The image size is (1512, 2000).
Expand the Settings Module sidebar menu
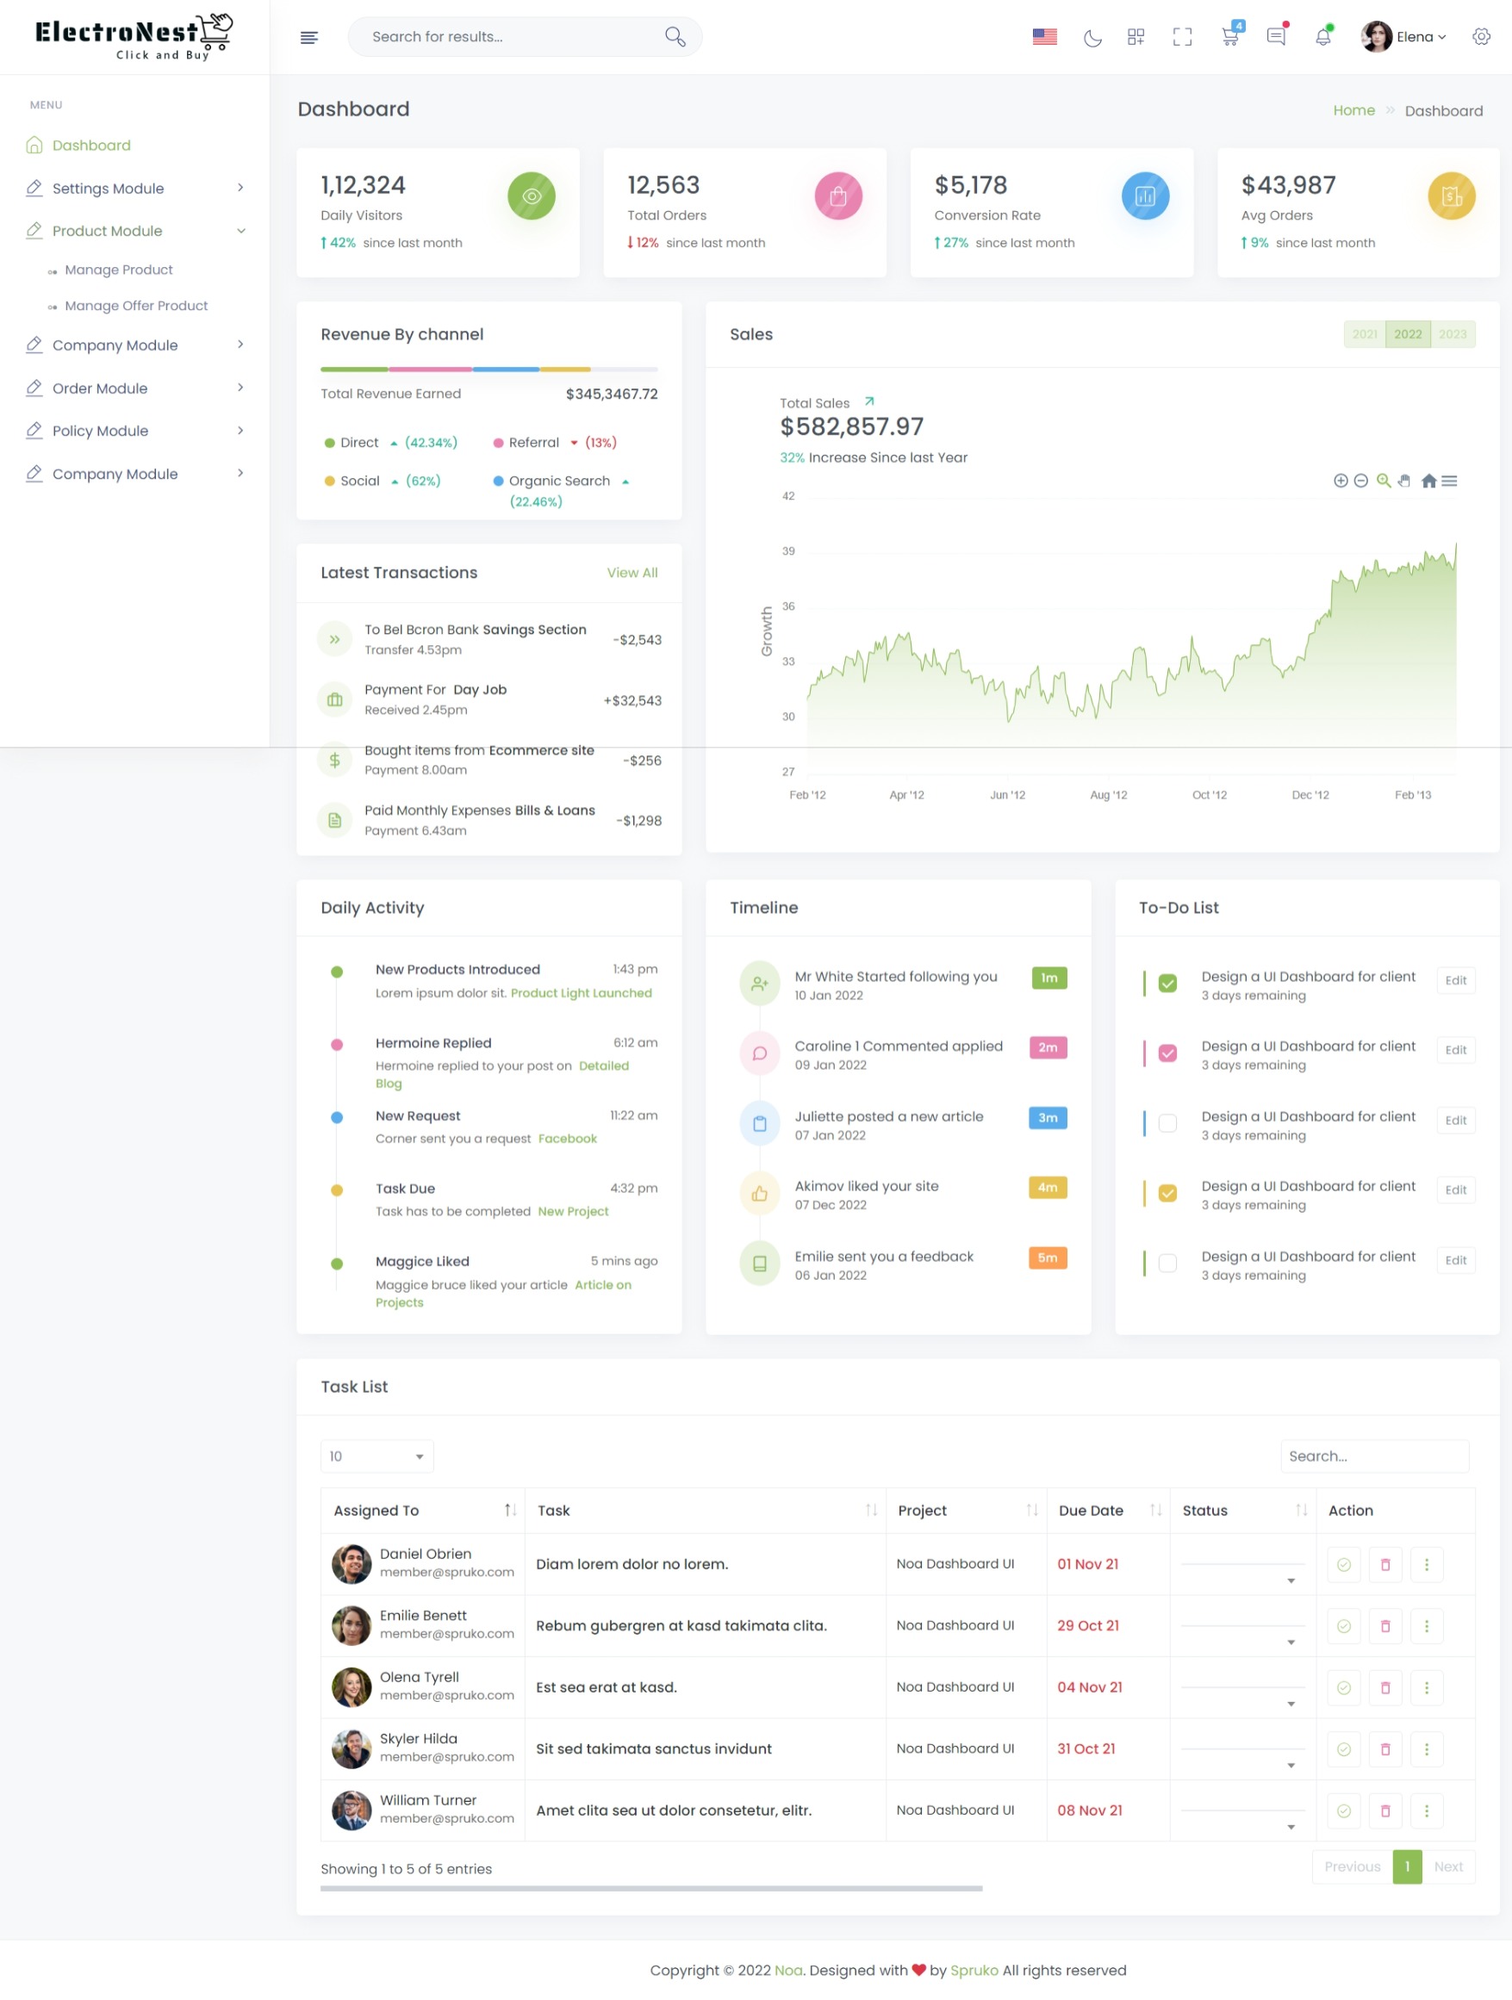135,188
